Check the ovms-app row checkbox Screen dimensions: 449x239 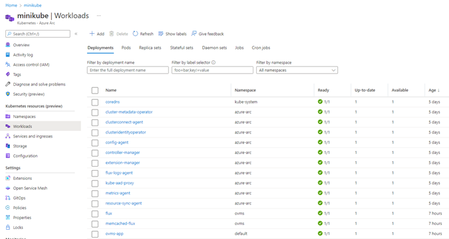point(94,234)
